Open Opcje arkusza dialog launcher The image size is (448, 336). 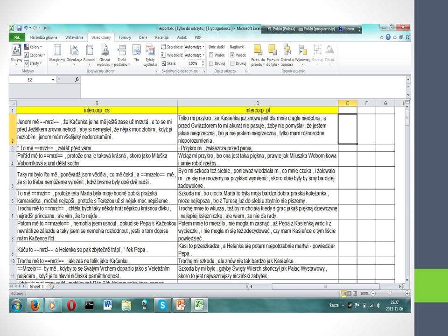coord(246,71)
